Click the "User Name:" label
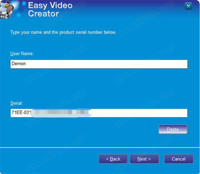Image resolution: width=200 pixels, height=174 pixels. click(x=22, y=54)
